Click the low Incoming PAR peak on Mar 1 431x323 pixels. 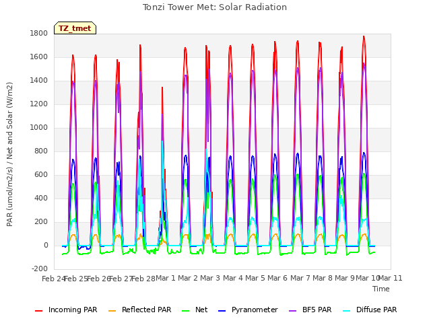click(x=162, y=88)
